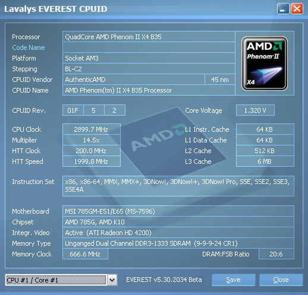Click the HTT clock value 200.0 MHz

coord(92,151)
